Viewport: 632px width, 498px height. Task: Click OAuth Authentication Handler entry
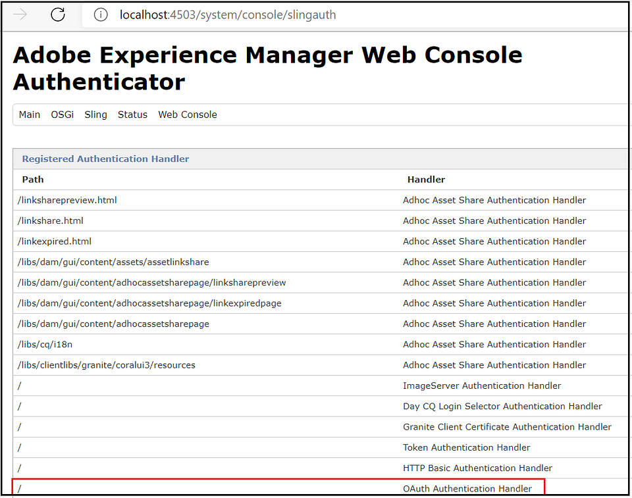(467, 488)
